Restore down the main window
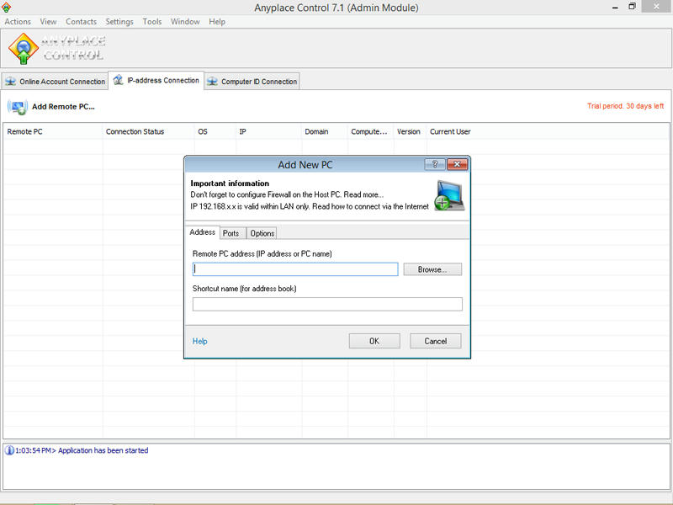Viewport: 673px width, 505px height. (x=632, y=7)
